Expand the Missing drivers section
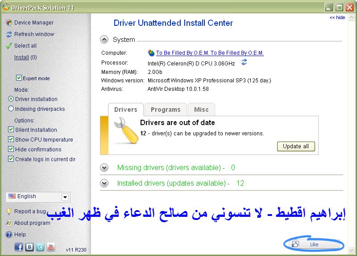Screen dimensions: 357x256 (104, 168)
